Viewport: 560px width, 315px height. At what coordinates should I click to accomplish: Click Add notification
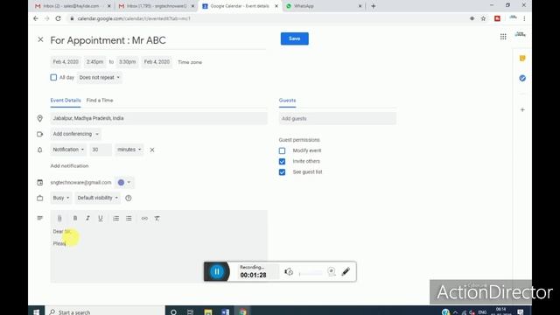[69, 166]
